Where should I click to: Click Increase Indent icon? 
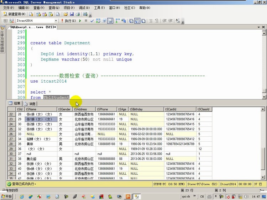pos(170,21)
